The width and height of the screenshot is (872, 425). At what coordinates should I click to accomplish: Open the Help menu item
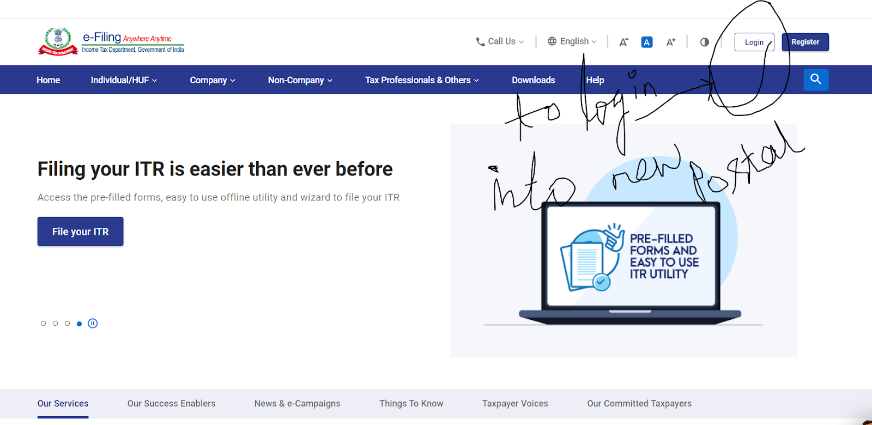[595, 80]
